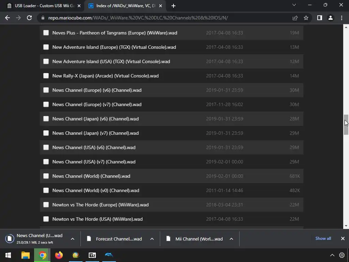Check the Neves Plus Pantheon of Tangrams checkbox
The image size is (349, 262).
pos(46,33)
